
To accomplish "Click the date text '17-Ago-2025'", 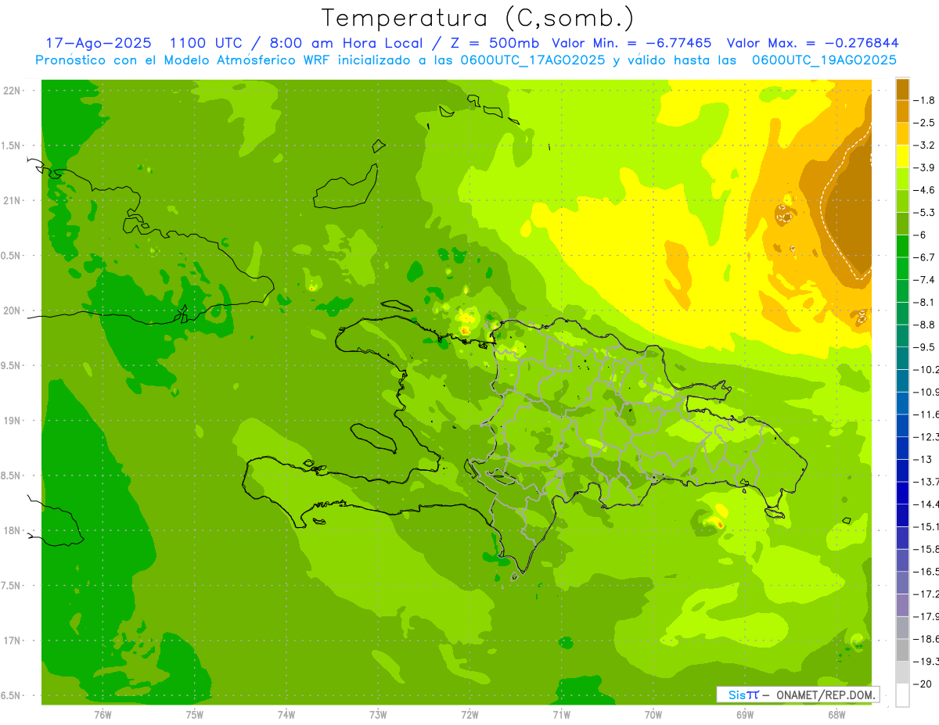I will (97, 43).
